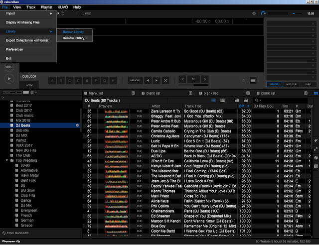Open the sub-browser panel icon on right sidebar

tap(316, 166)
